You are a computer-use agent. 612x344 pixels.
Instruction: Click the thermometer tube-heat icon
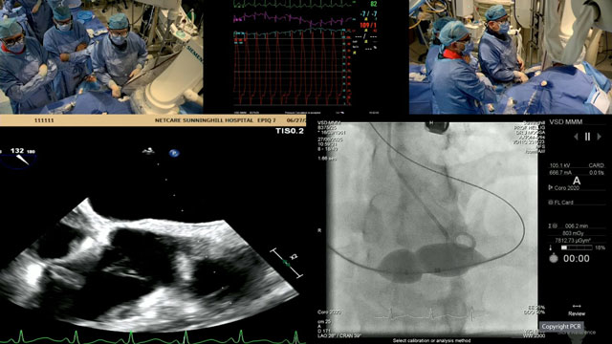tap(551, 247)
